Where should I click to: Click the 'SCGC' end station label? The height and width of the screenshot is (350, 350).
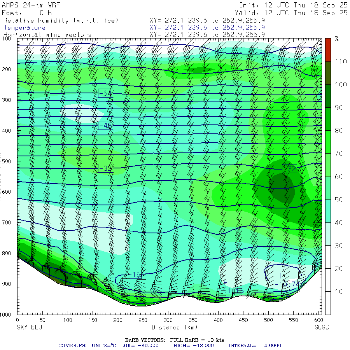[x=322, y=327]
